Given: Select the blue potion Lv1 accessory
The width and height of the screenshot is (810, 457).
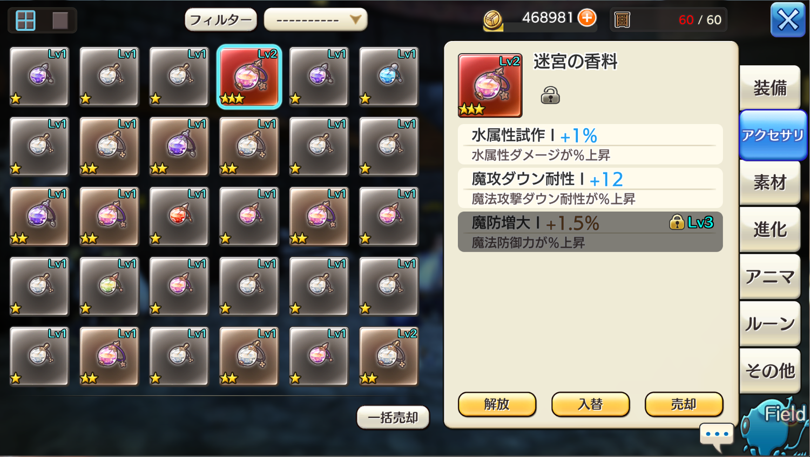Looking at the screenshot, I should [x=389, y=76].
